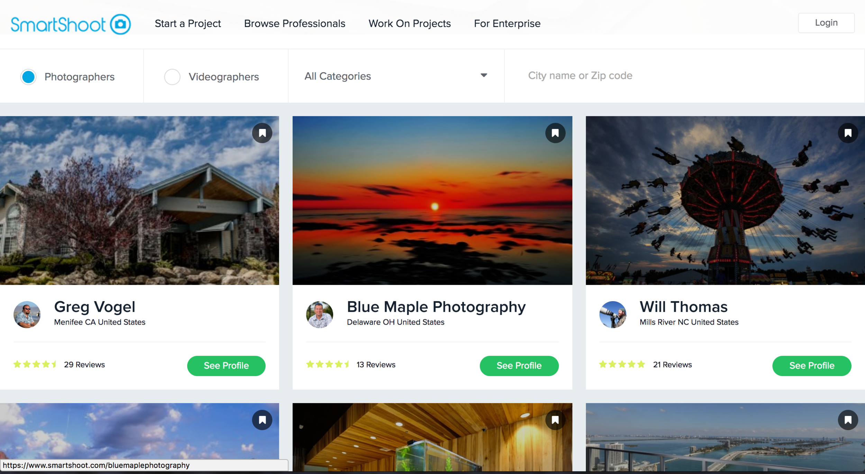Open the carnival swing ride photo
This screenshot has height=474, width=865.
coord(725,201)
